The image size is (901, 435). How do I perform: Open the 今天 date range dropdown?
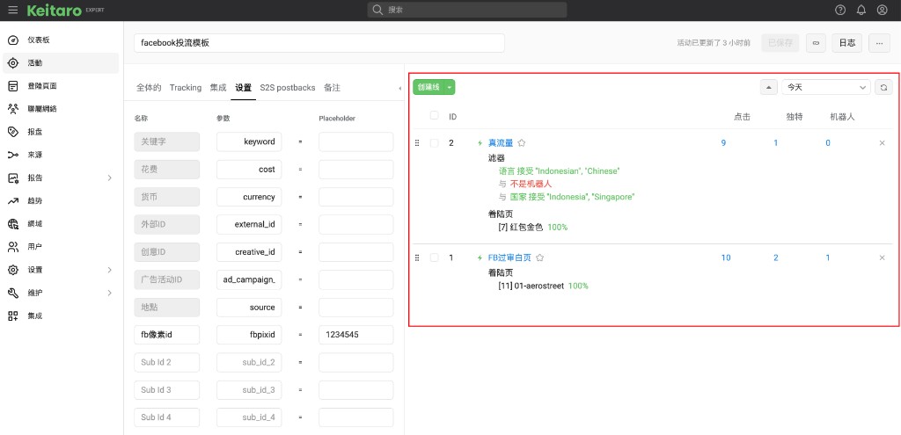coord(825,87)
